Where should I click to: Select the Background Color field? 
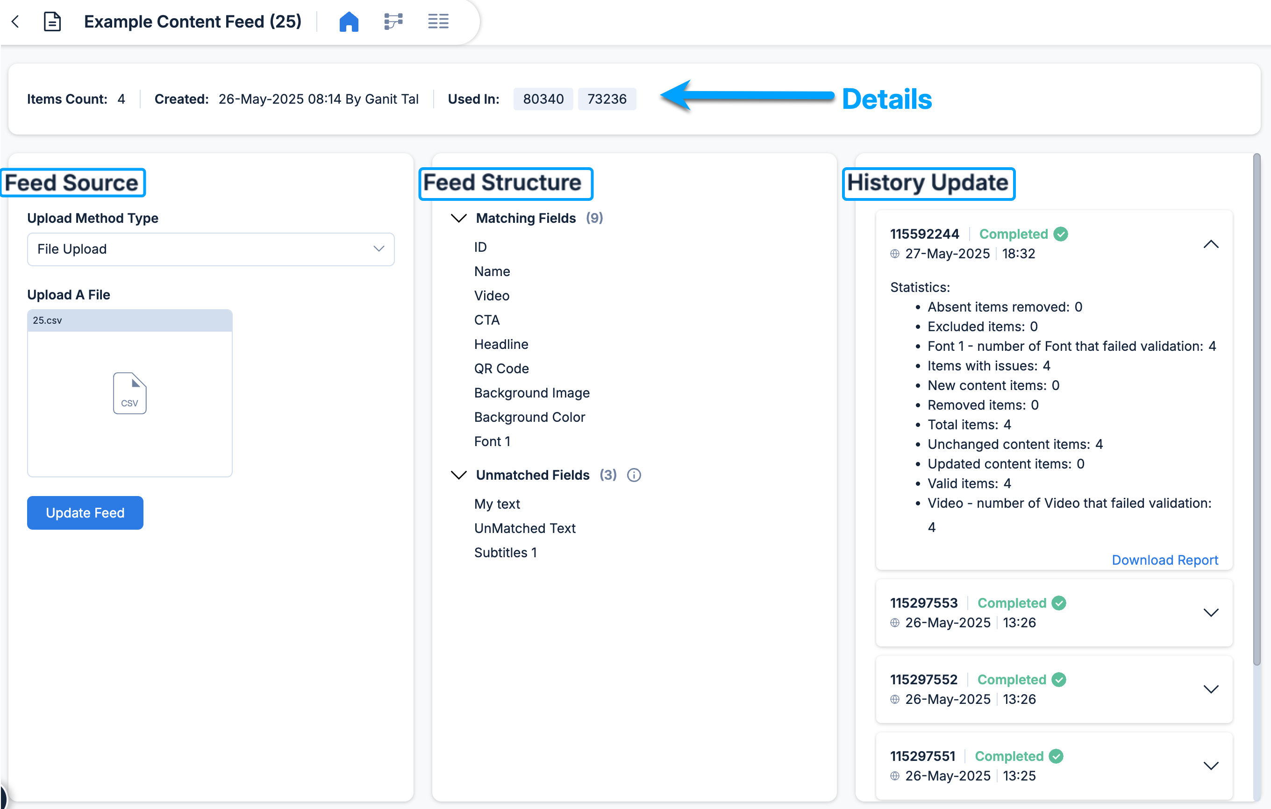pos(529,417)
